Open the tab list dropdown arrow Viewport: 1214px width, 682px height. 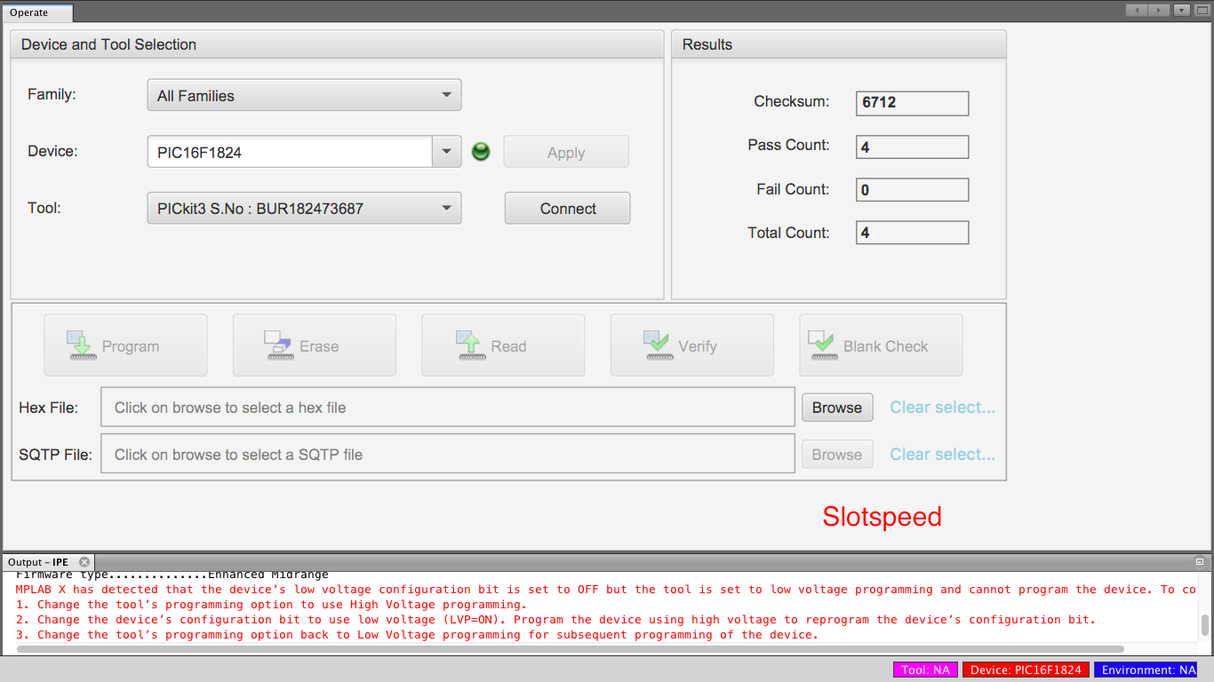click(x=1182, y=11)
